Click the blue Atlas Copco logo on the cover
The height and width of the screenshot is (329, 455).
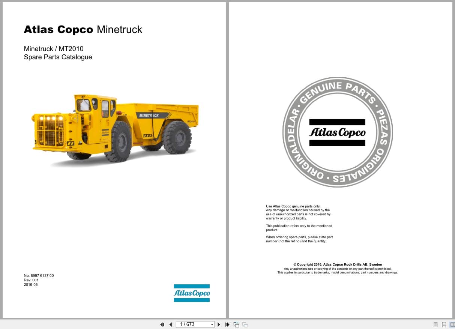[x=192, y=293]
